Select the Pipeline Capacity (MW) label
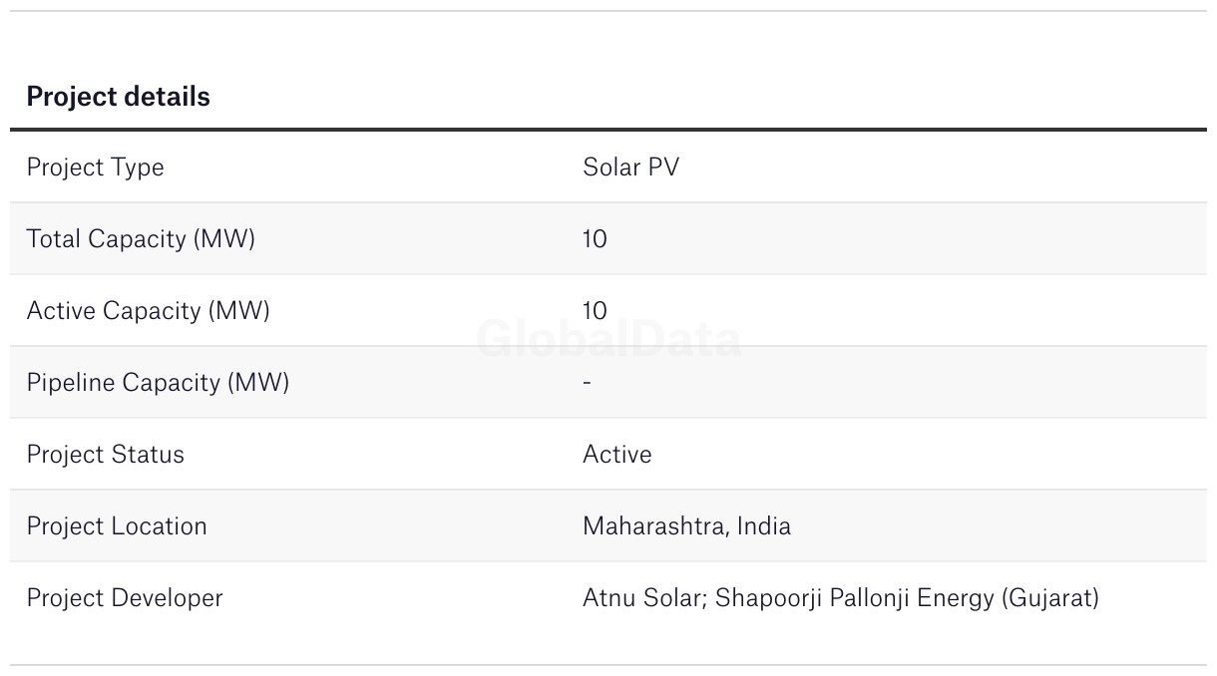The image size is (1217, 676). (x=158, y=383)
